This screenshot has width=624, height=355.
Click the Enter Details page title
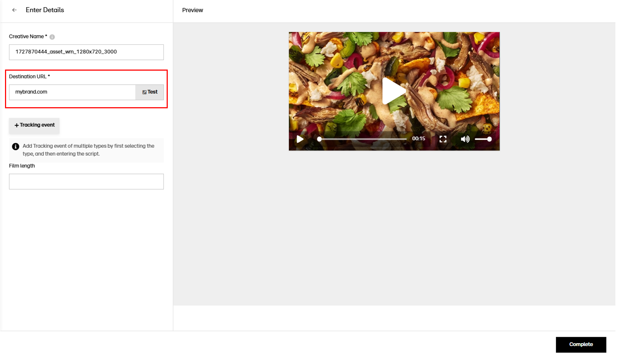coord(45,10)
